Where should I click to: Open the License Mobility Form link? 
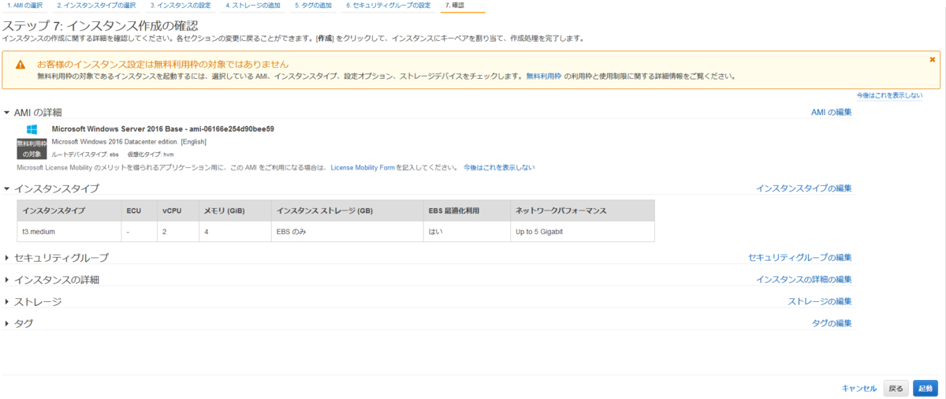tap(363, 168)
